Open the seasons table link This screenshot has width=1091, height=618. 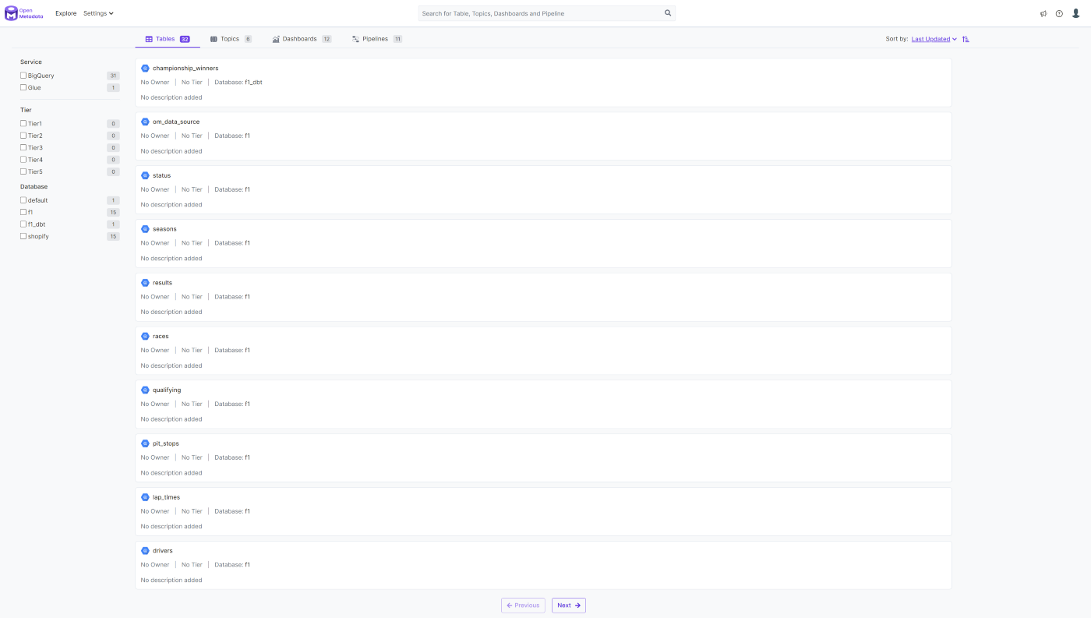coord(164,229)
